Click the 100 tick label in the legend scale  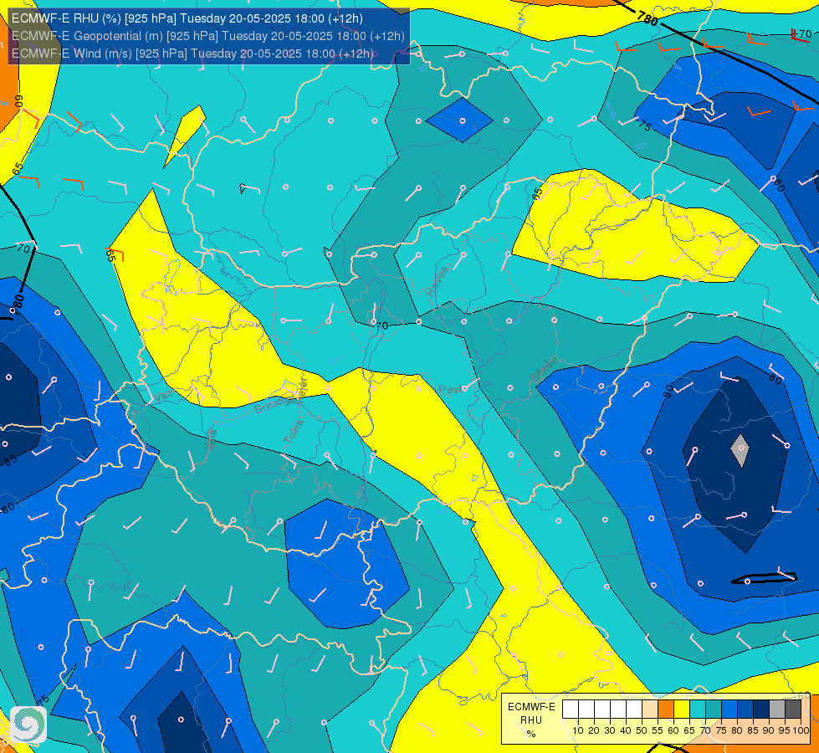pos(801,730)
